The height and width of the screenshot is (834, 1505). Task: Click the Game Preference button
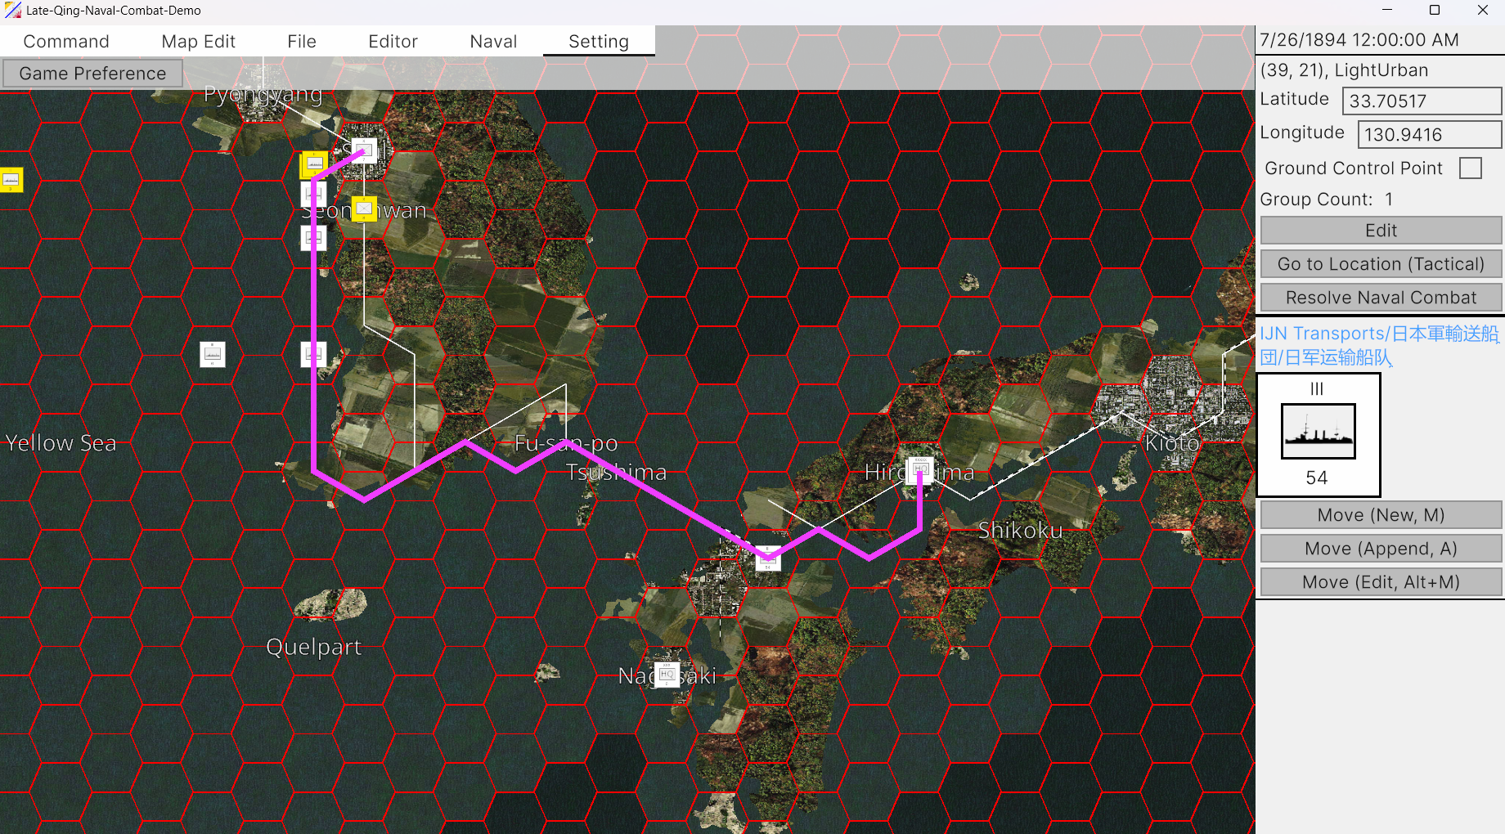click(92, 74)
